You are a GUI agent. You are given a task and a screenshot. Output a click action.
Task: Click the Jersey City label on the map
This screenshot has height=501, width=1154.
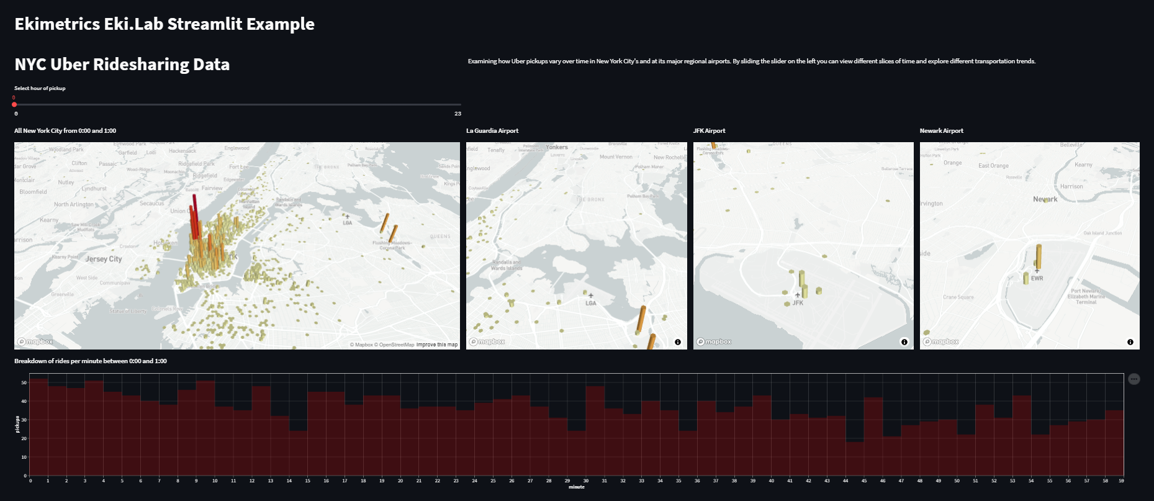click(104, 259)
